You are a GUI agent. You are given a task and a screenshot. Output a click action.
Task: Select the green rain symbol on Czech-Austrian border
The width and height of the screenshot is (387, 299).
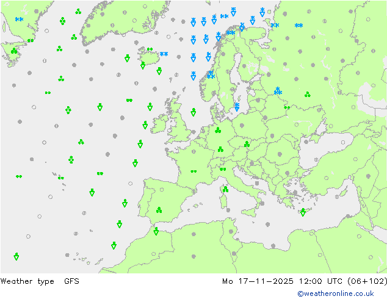247,144
